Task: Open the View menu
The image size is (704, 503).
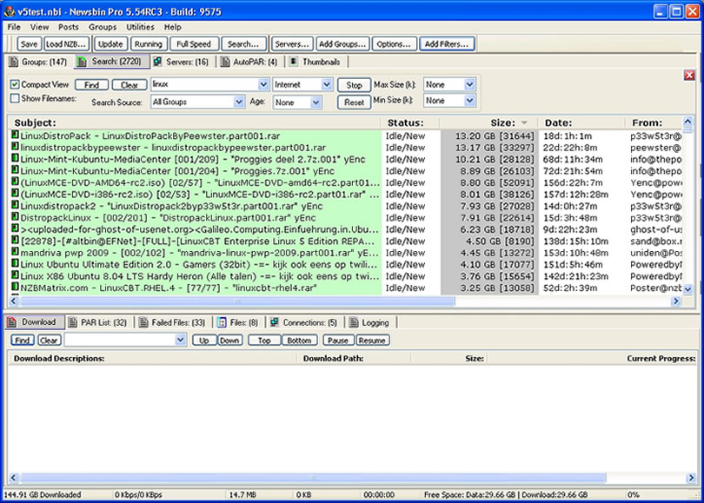Action: 39,27
